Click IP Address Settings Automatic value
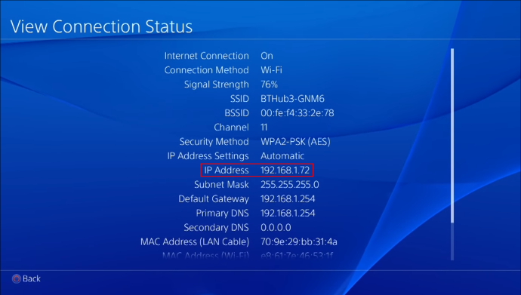This screenshot has width=521, height=295. [x=282, y=156]
